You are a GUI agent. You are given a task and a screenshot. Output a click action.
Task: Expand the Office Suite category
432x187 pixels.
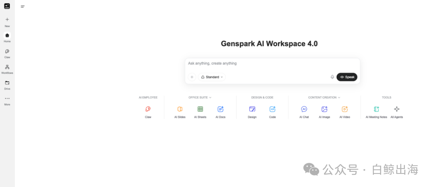200,97
